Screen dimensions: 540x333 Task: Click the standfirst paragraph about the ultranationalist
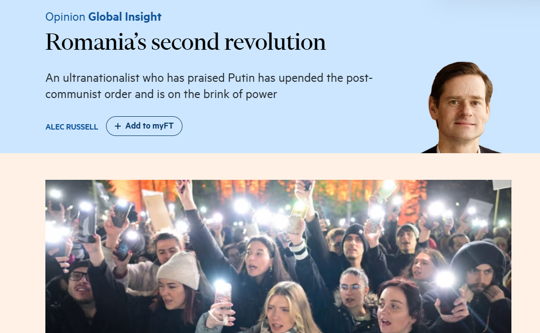(x=209, y=86)
